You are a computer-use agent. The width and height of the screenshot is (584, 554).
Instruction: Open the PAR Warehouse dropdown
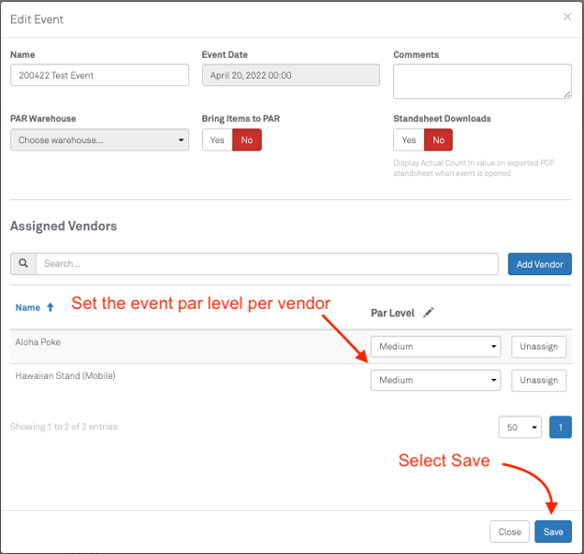point(99,140)
